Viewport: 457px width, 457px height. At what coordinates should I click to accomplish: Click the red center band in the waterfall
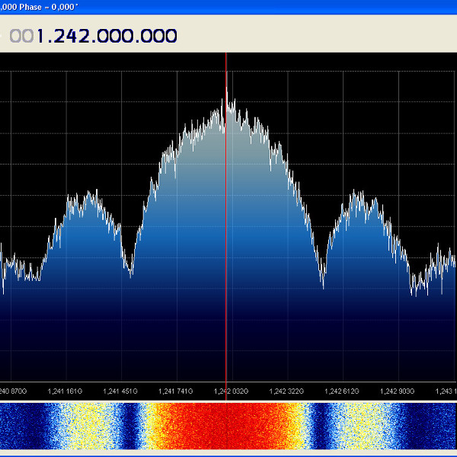[226, 426]
